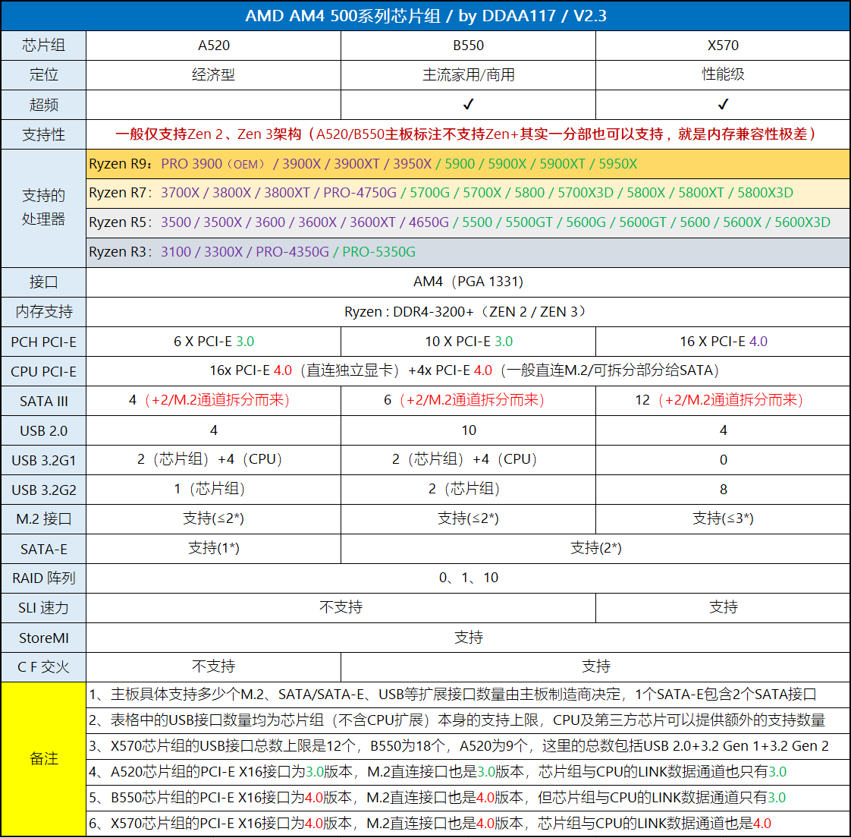Click the 'PCH PCI-E' row label
Viewport: 851px width, 838px height.
pos(43,342)
